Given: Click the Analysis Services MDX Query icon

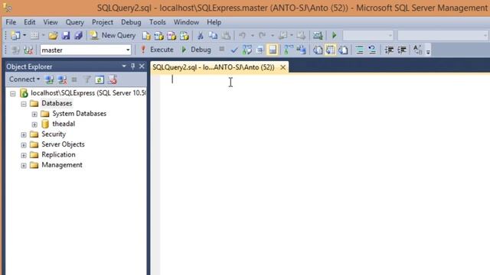Looking at the screenshot, I should [x=158, y=36].
